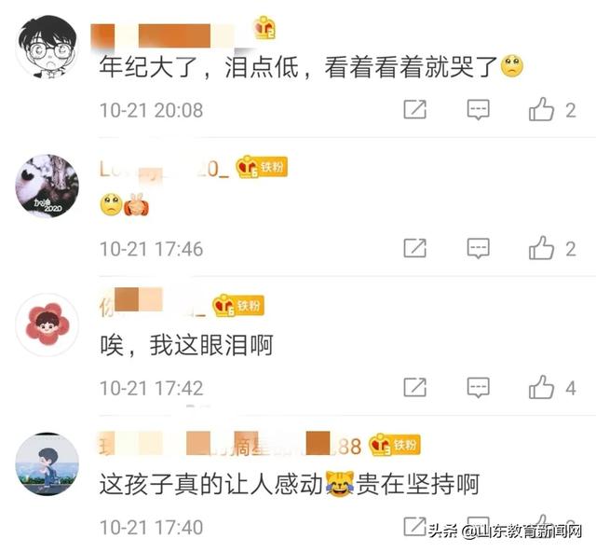Tap 铁粉 badge beside third commenter name
This screenshot has width=596, height=552.
coord(238,306)
